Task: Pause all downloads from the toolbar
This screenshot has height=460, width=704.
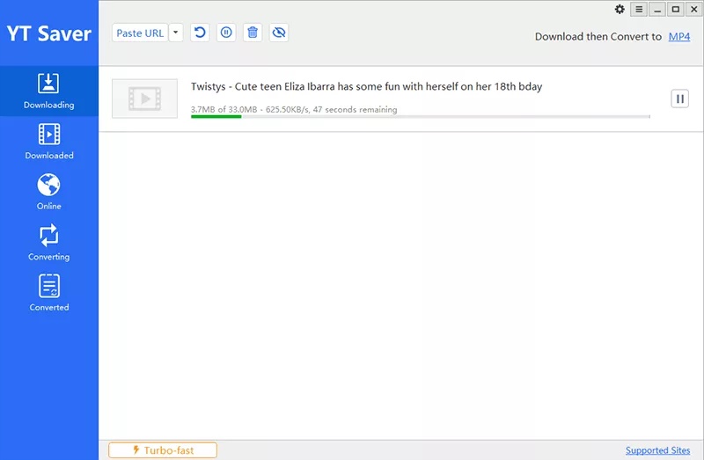Action: pyautogui.click(x=226, y=33)
